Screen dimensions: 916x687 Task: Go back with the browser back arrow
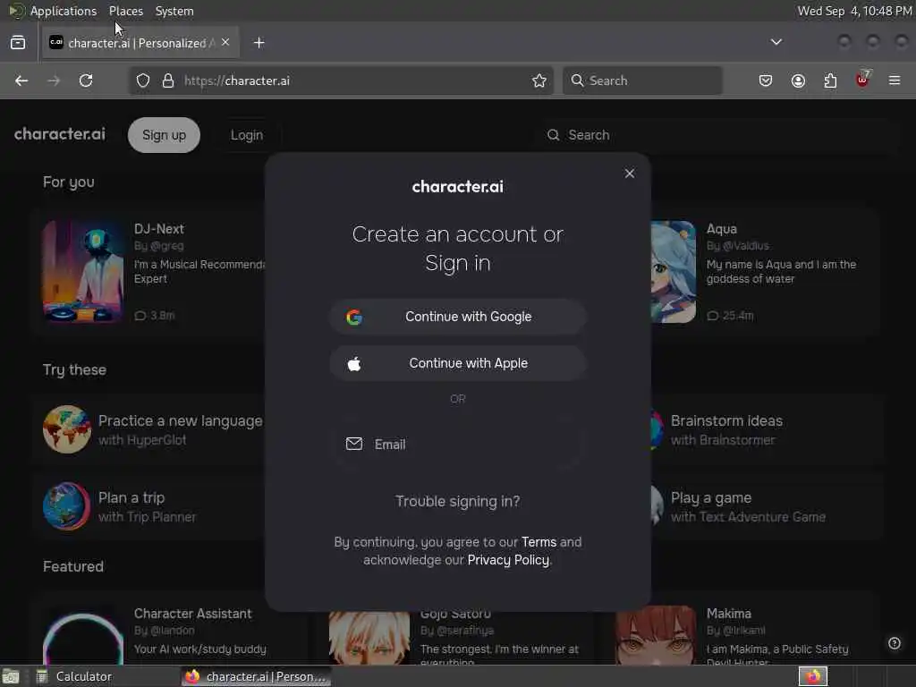pyautogui.click(x=21, y=81)
